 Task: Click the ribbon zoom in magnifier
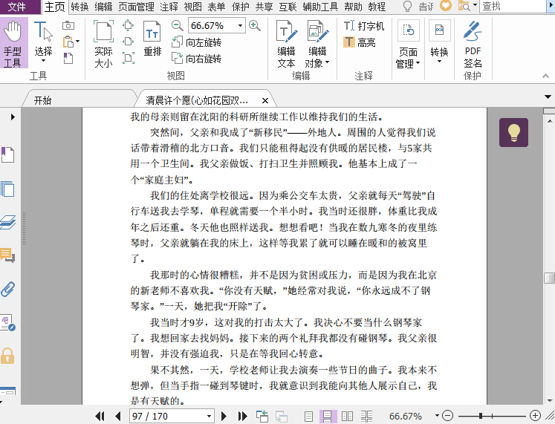click(x=255, y=25)
